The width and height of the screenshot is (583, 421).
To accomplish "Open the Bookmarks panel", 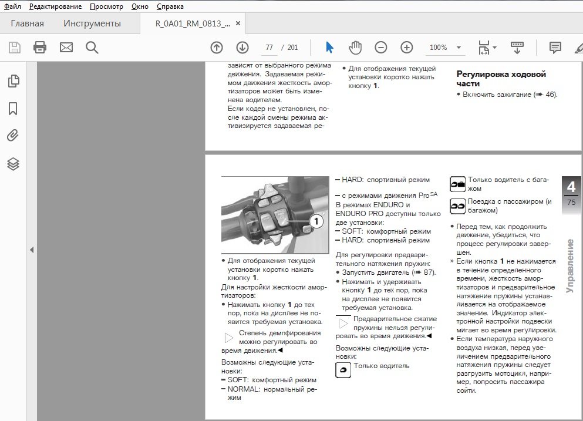I will pos(13,109).
